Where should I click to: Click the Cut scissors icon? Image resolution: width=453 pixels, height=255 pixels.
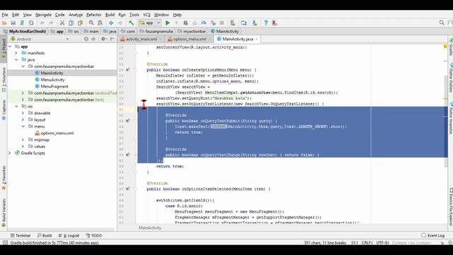(62, 23)
